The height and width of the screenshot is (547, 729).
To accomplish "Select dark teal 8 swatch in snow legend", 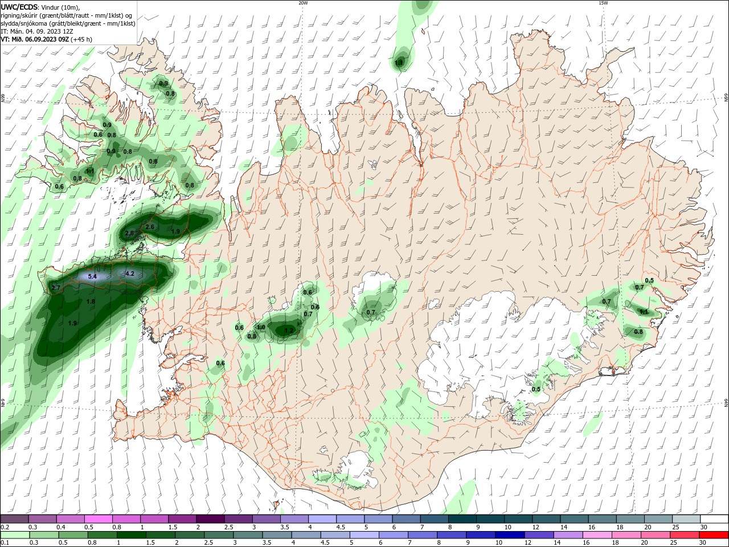I will [461, 519].
